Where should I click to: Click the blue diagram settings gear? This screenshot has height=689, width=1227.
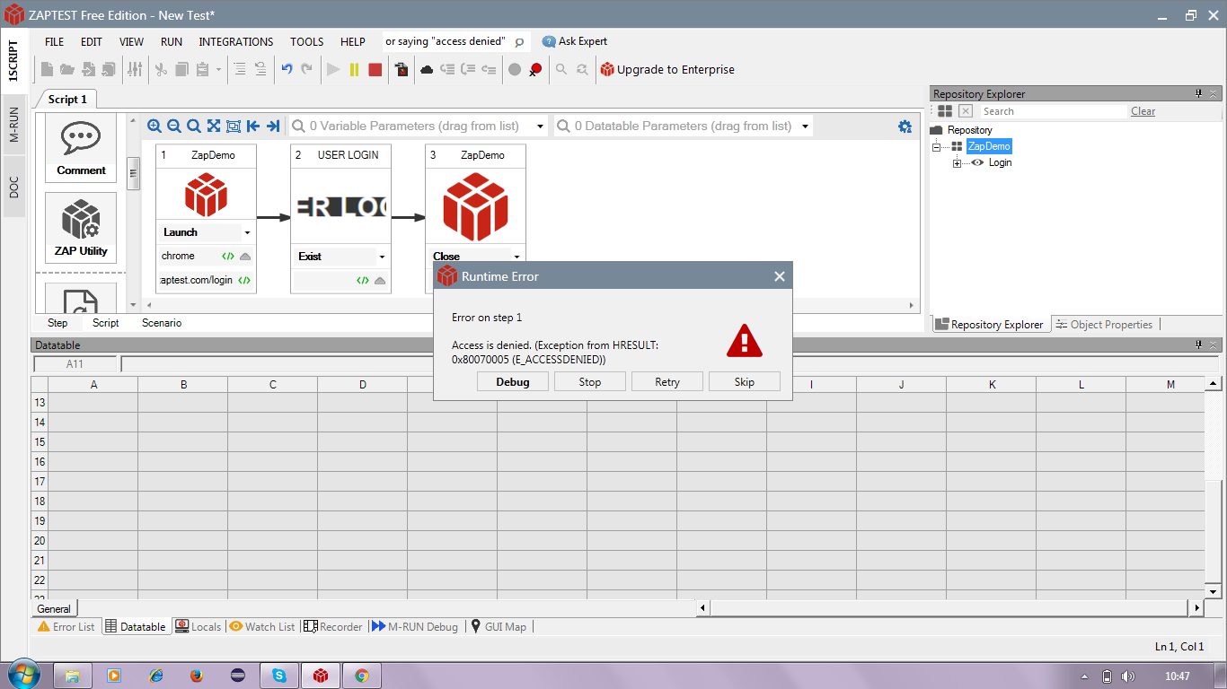tap(905, 126)
